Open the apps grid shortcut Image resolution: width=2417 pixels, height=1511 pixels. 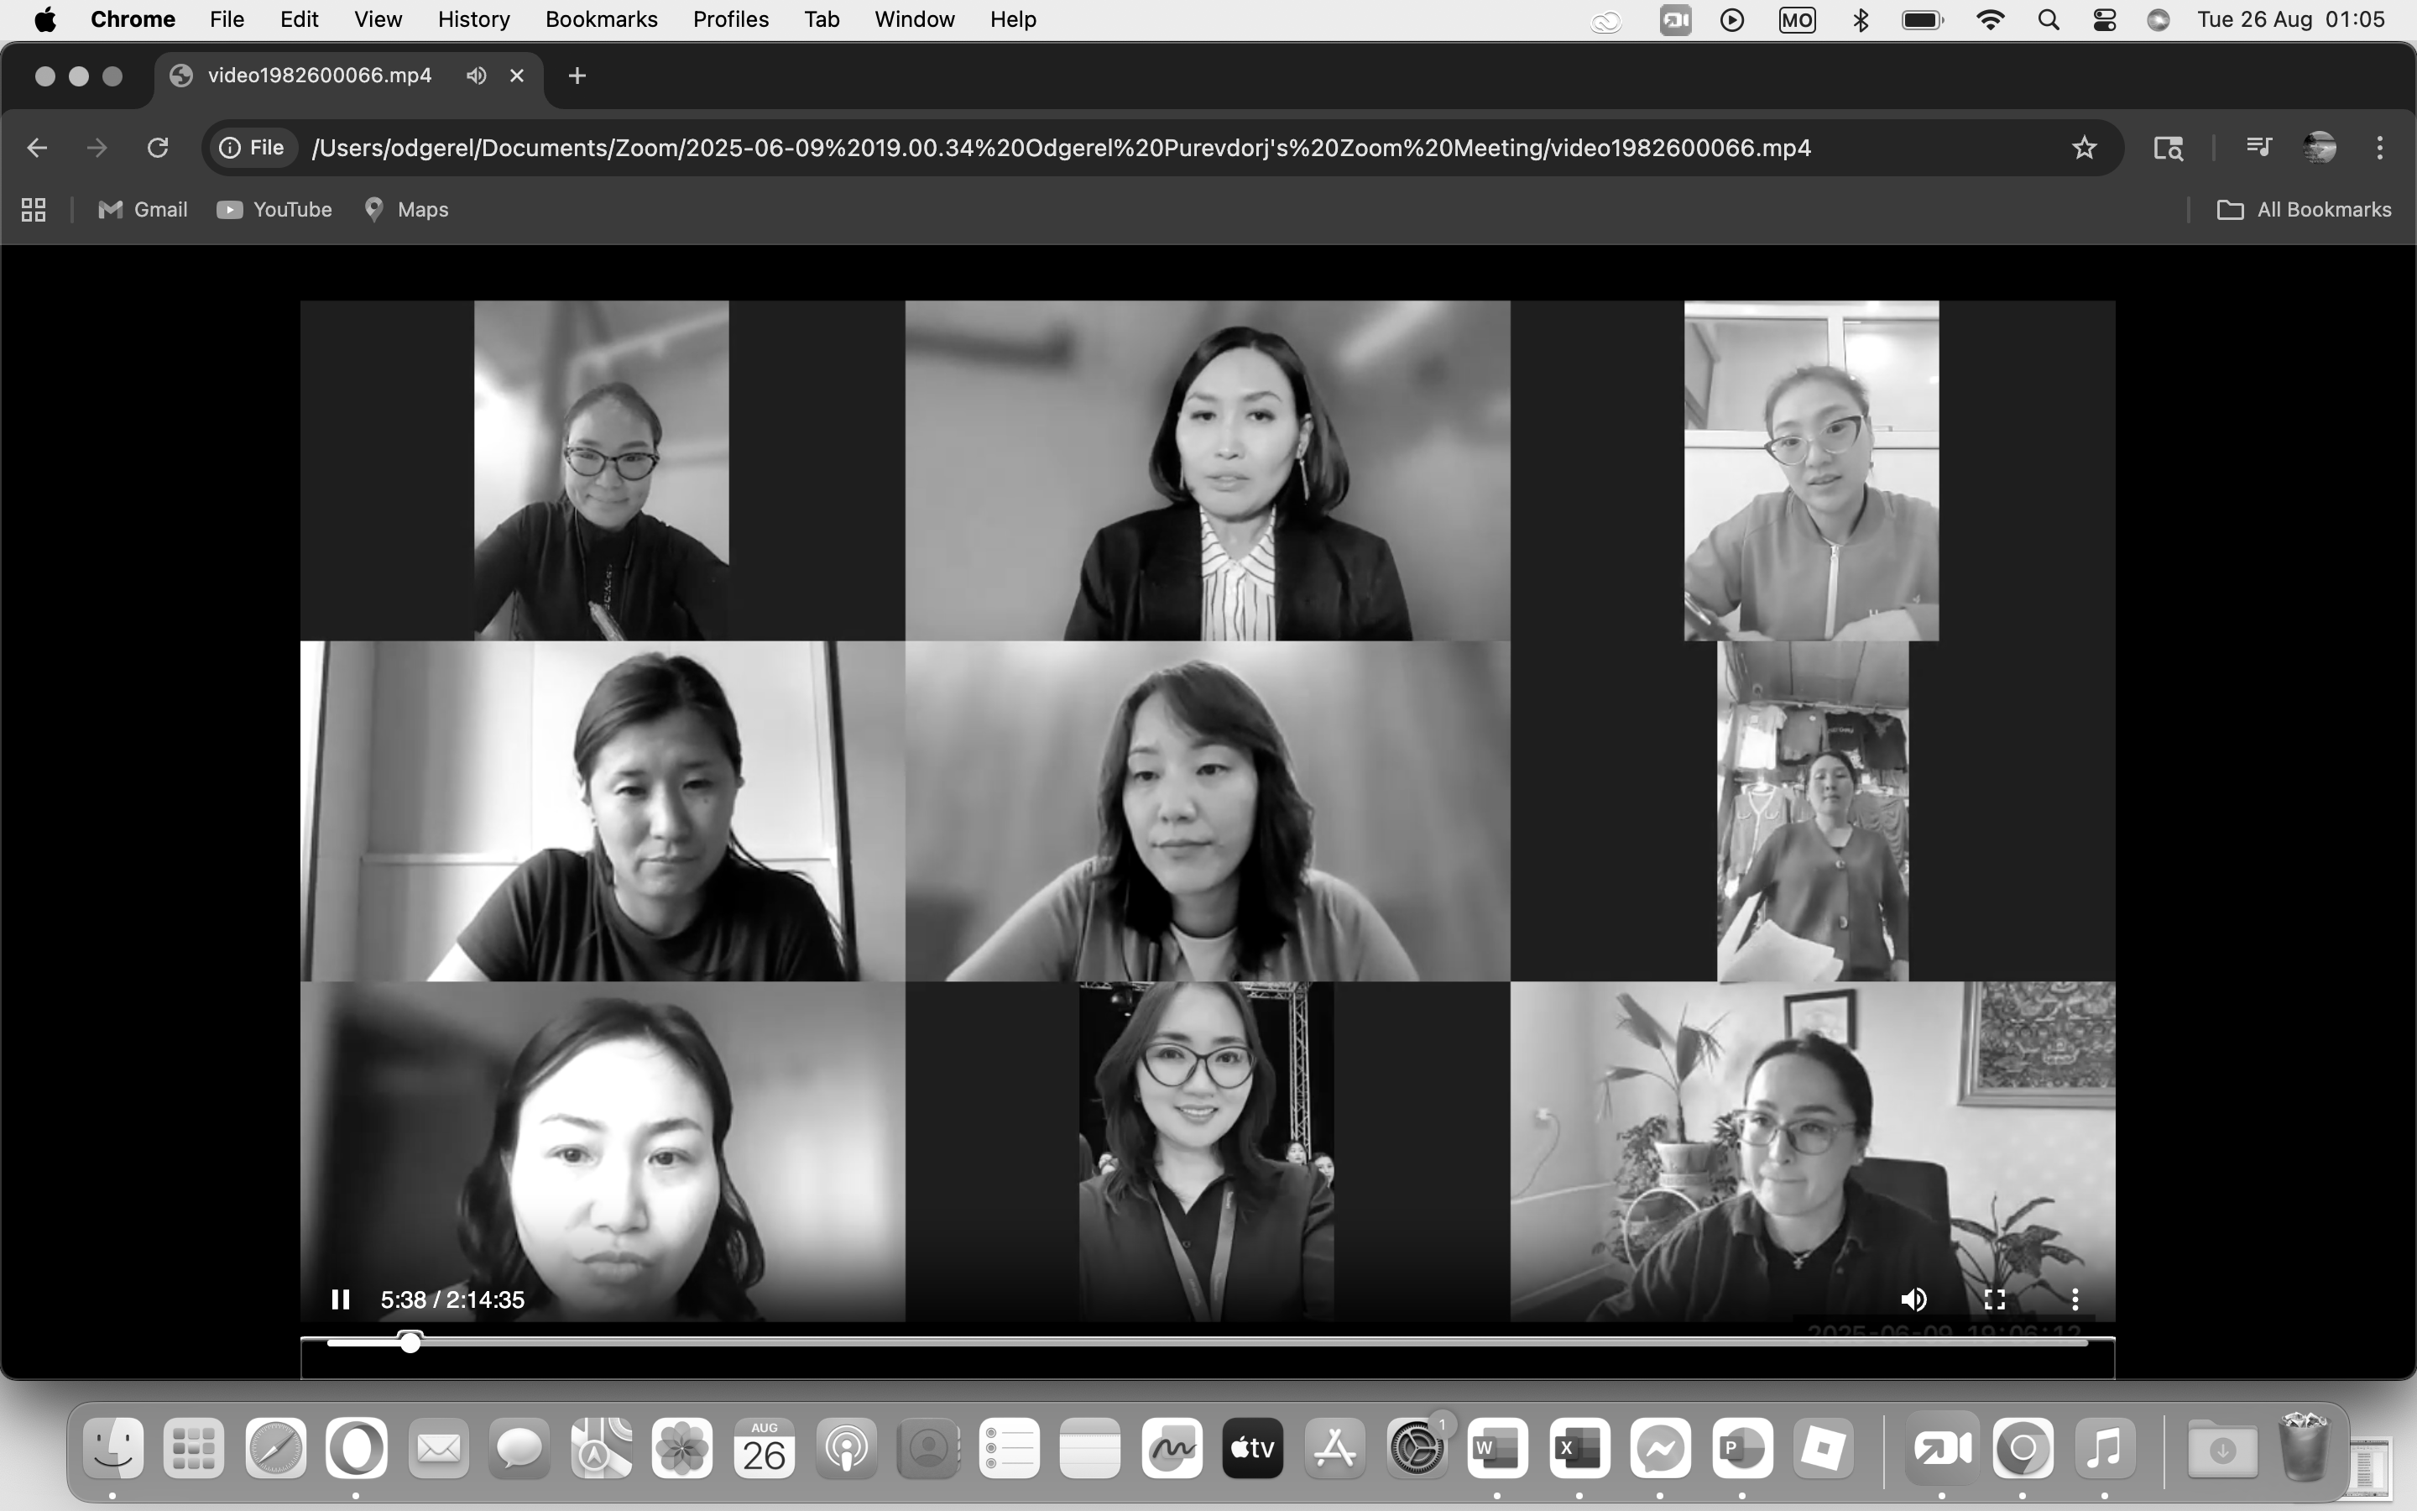pyautogui.click(x=34, y=210)
